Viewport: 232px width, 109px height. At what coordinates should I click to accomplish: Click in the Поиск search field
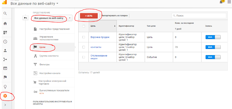199,16
